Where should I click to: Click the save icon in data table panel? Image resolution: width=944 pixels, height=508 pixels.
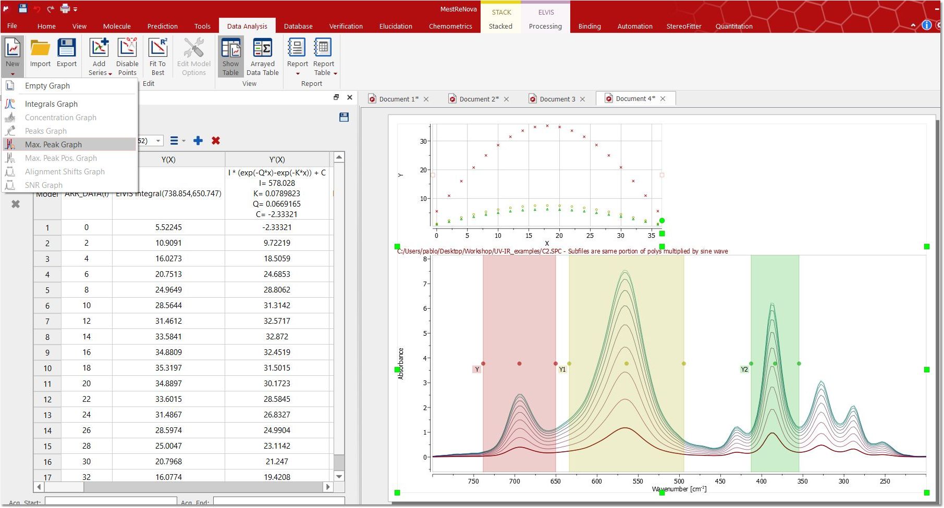tap(344, 117)
